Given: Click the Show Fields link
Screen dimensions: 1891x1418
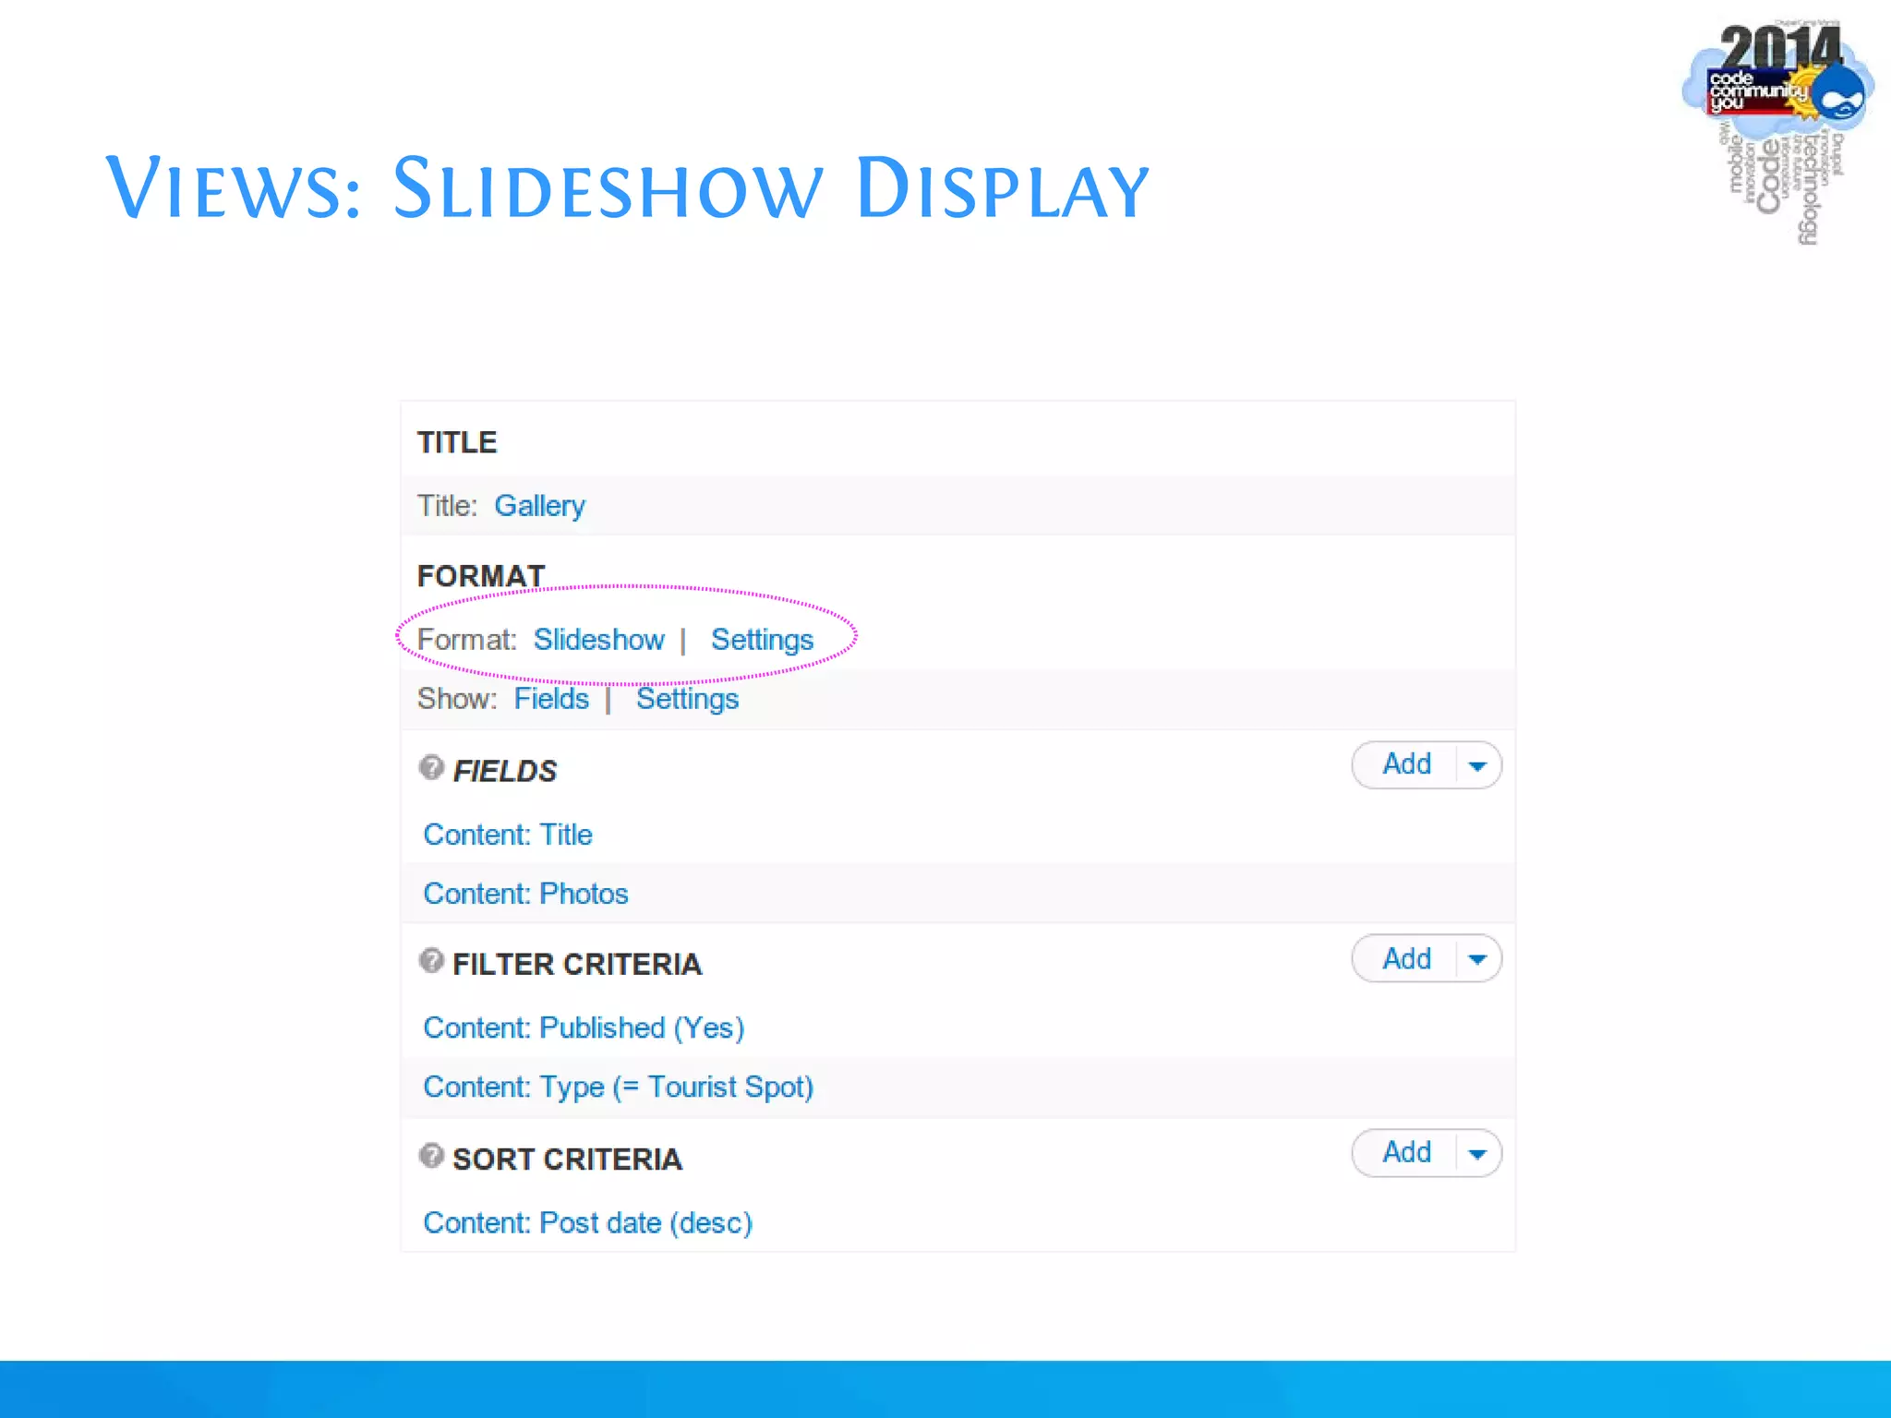Looking at the screenshot, I should click(551, 699).
